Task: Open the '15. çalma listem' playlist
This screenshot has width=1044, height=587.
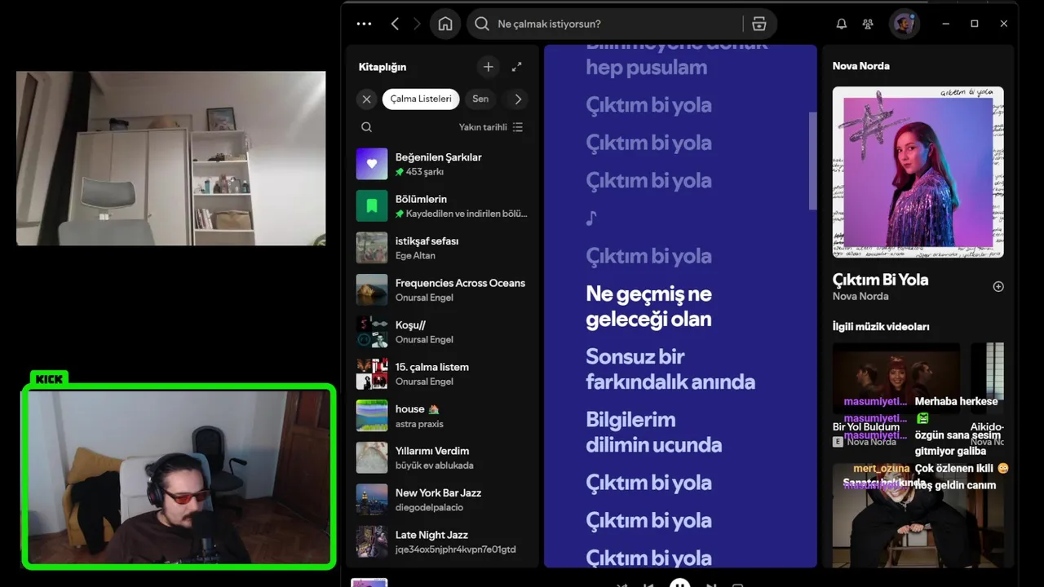Action: 442,374
